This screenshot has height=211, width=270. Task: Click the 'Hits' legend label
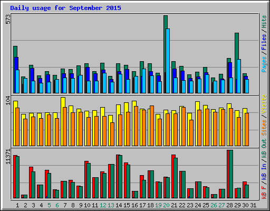pos(264,22)
